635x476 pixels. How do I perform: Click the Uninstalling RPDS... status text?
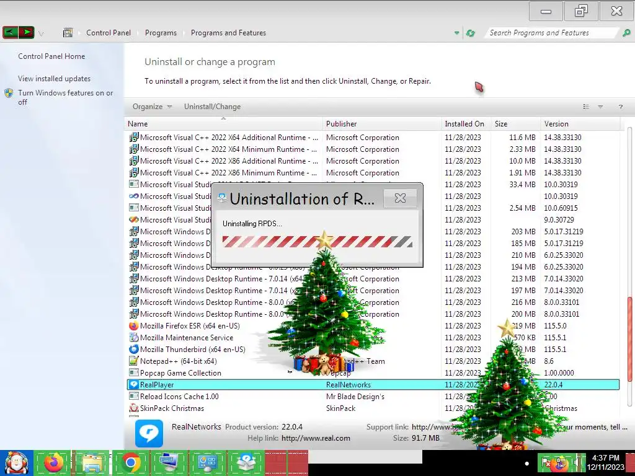click(x=252, y=223)
